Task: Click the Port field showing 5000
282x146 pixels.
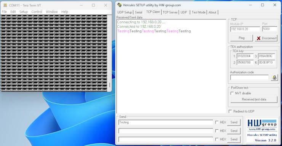Action: [x=269, y=29]
